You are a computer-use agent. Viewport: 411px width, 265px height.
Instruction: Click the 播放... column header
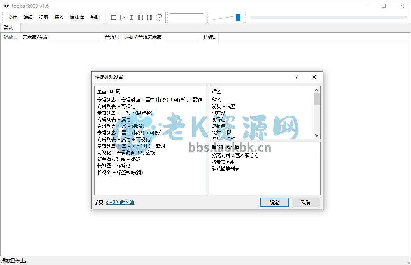10,37
